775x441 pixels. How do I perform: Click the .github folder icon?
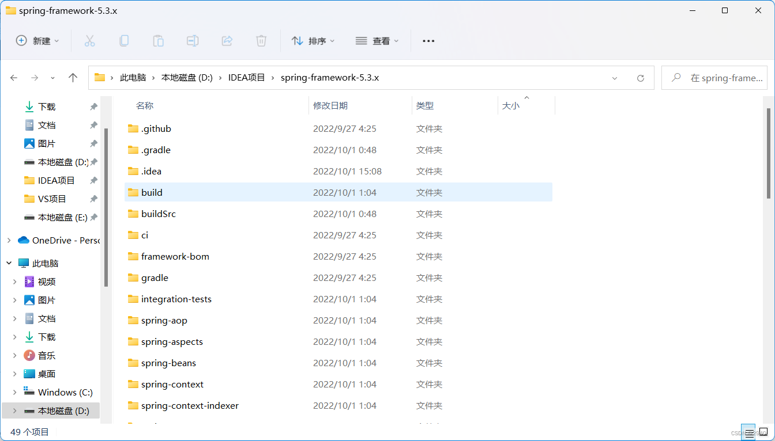[x=133, y=128]
